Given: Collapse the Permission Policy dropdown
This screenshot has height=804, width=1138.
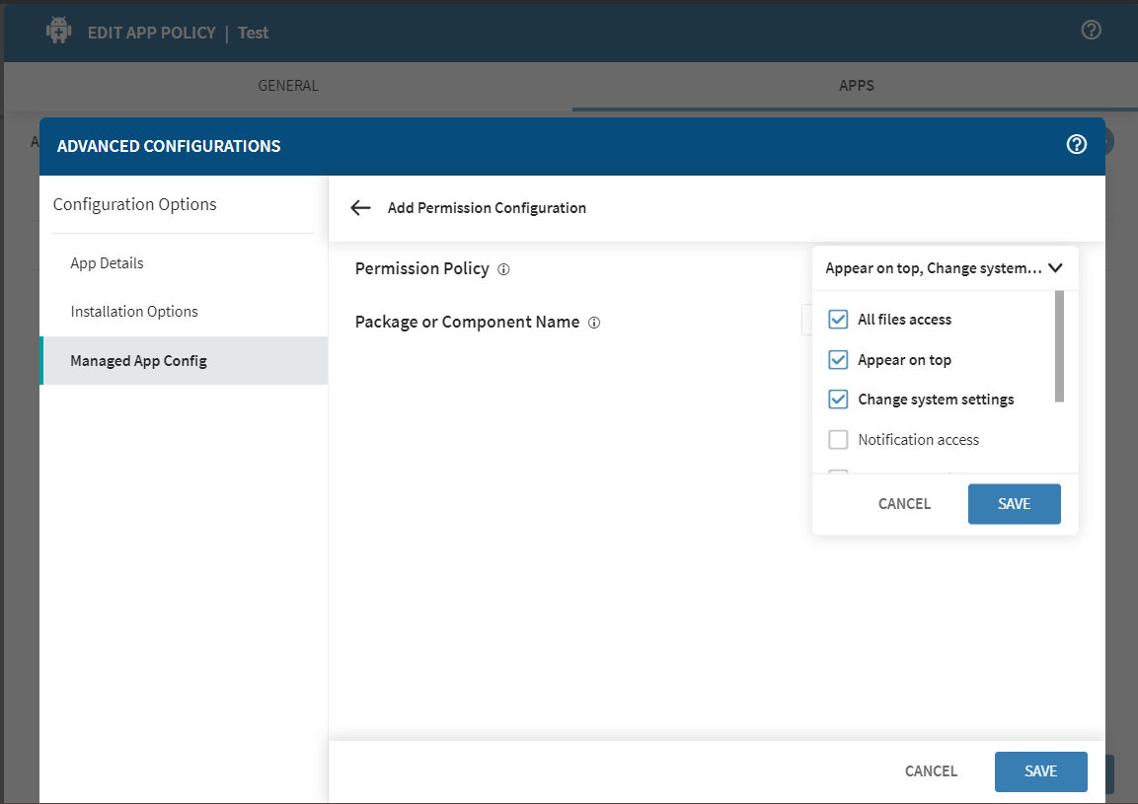Looking at the screenshot, I should 1054,267.
